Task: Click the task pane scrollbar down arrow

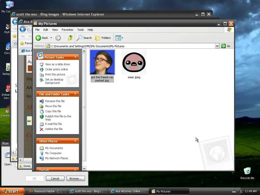Action: pos(84,169)
